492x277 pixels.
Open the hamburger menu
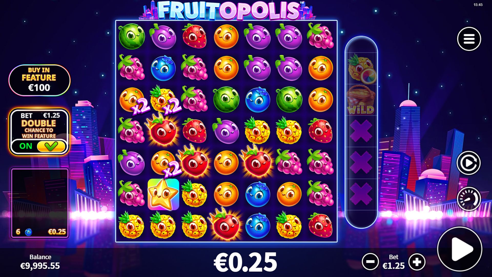coord(469,39)
